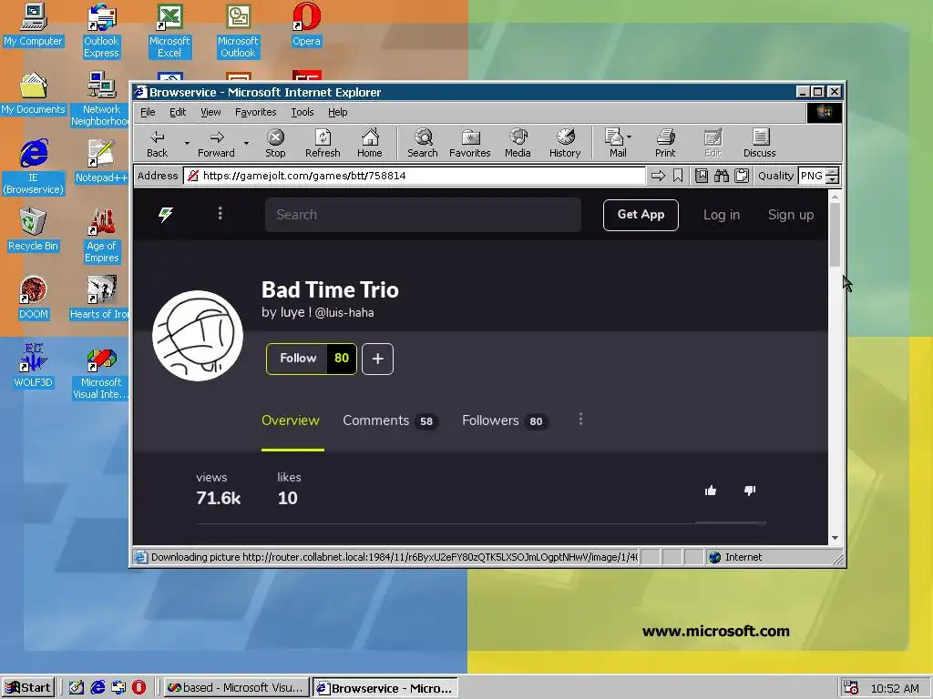Open the Media toolbar button
Viewport: 933px width, 699px height.
(518, 144)
